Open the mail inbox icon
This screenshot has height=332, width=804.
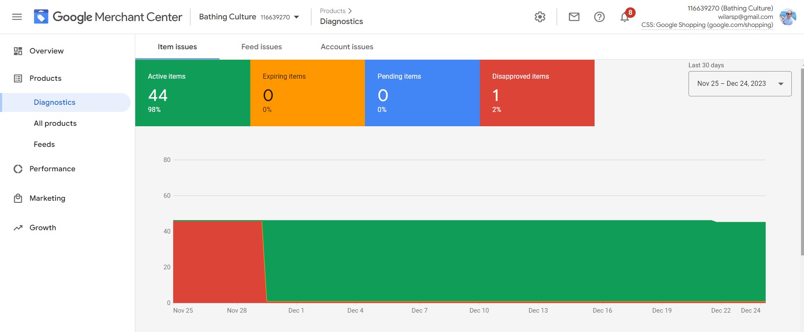[x=574, y=17]
